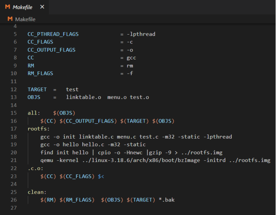Click the CC_PTHREAD_FLAGS variable name
This screenshot has width=276, height=215.
[x=53, y=34]
